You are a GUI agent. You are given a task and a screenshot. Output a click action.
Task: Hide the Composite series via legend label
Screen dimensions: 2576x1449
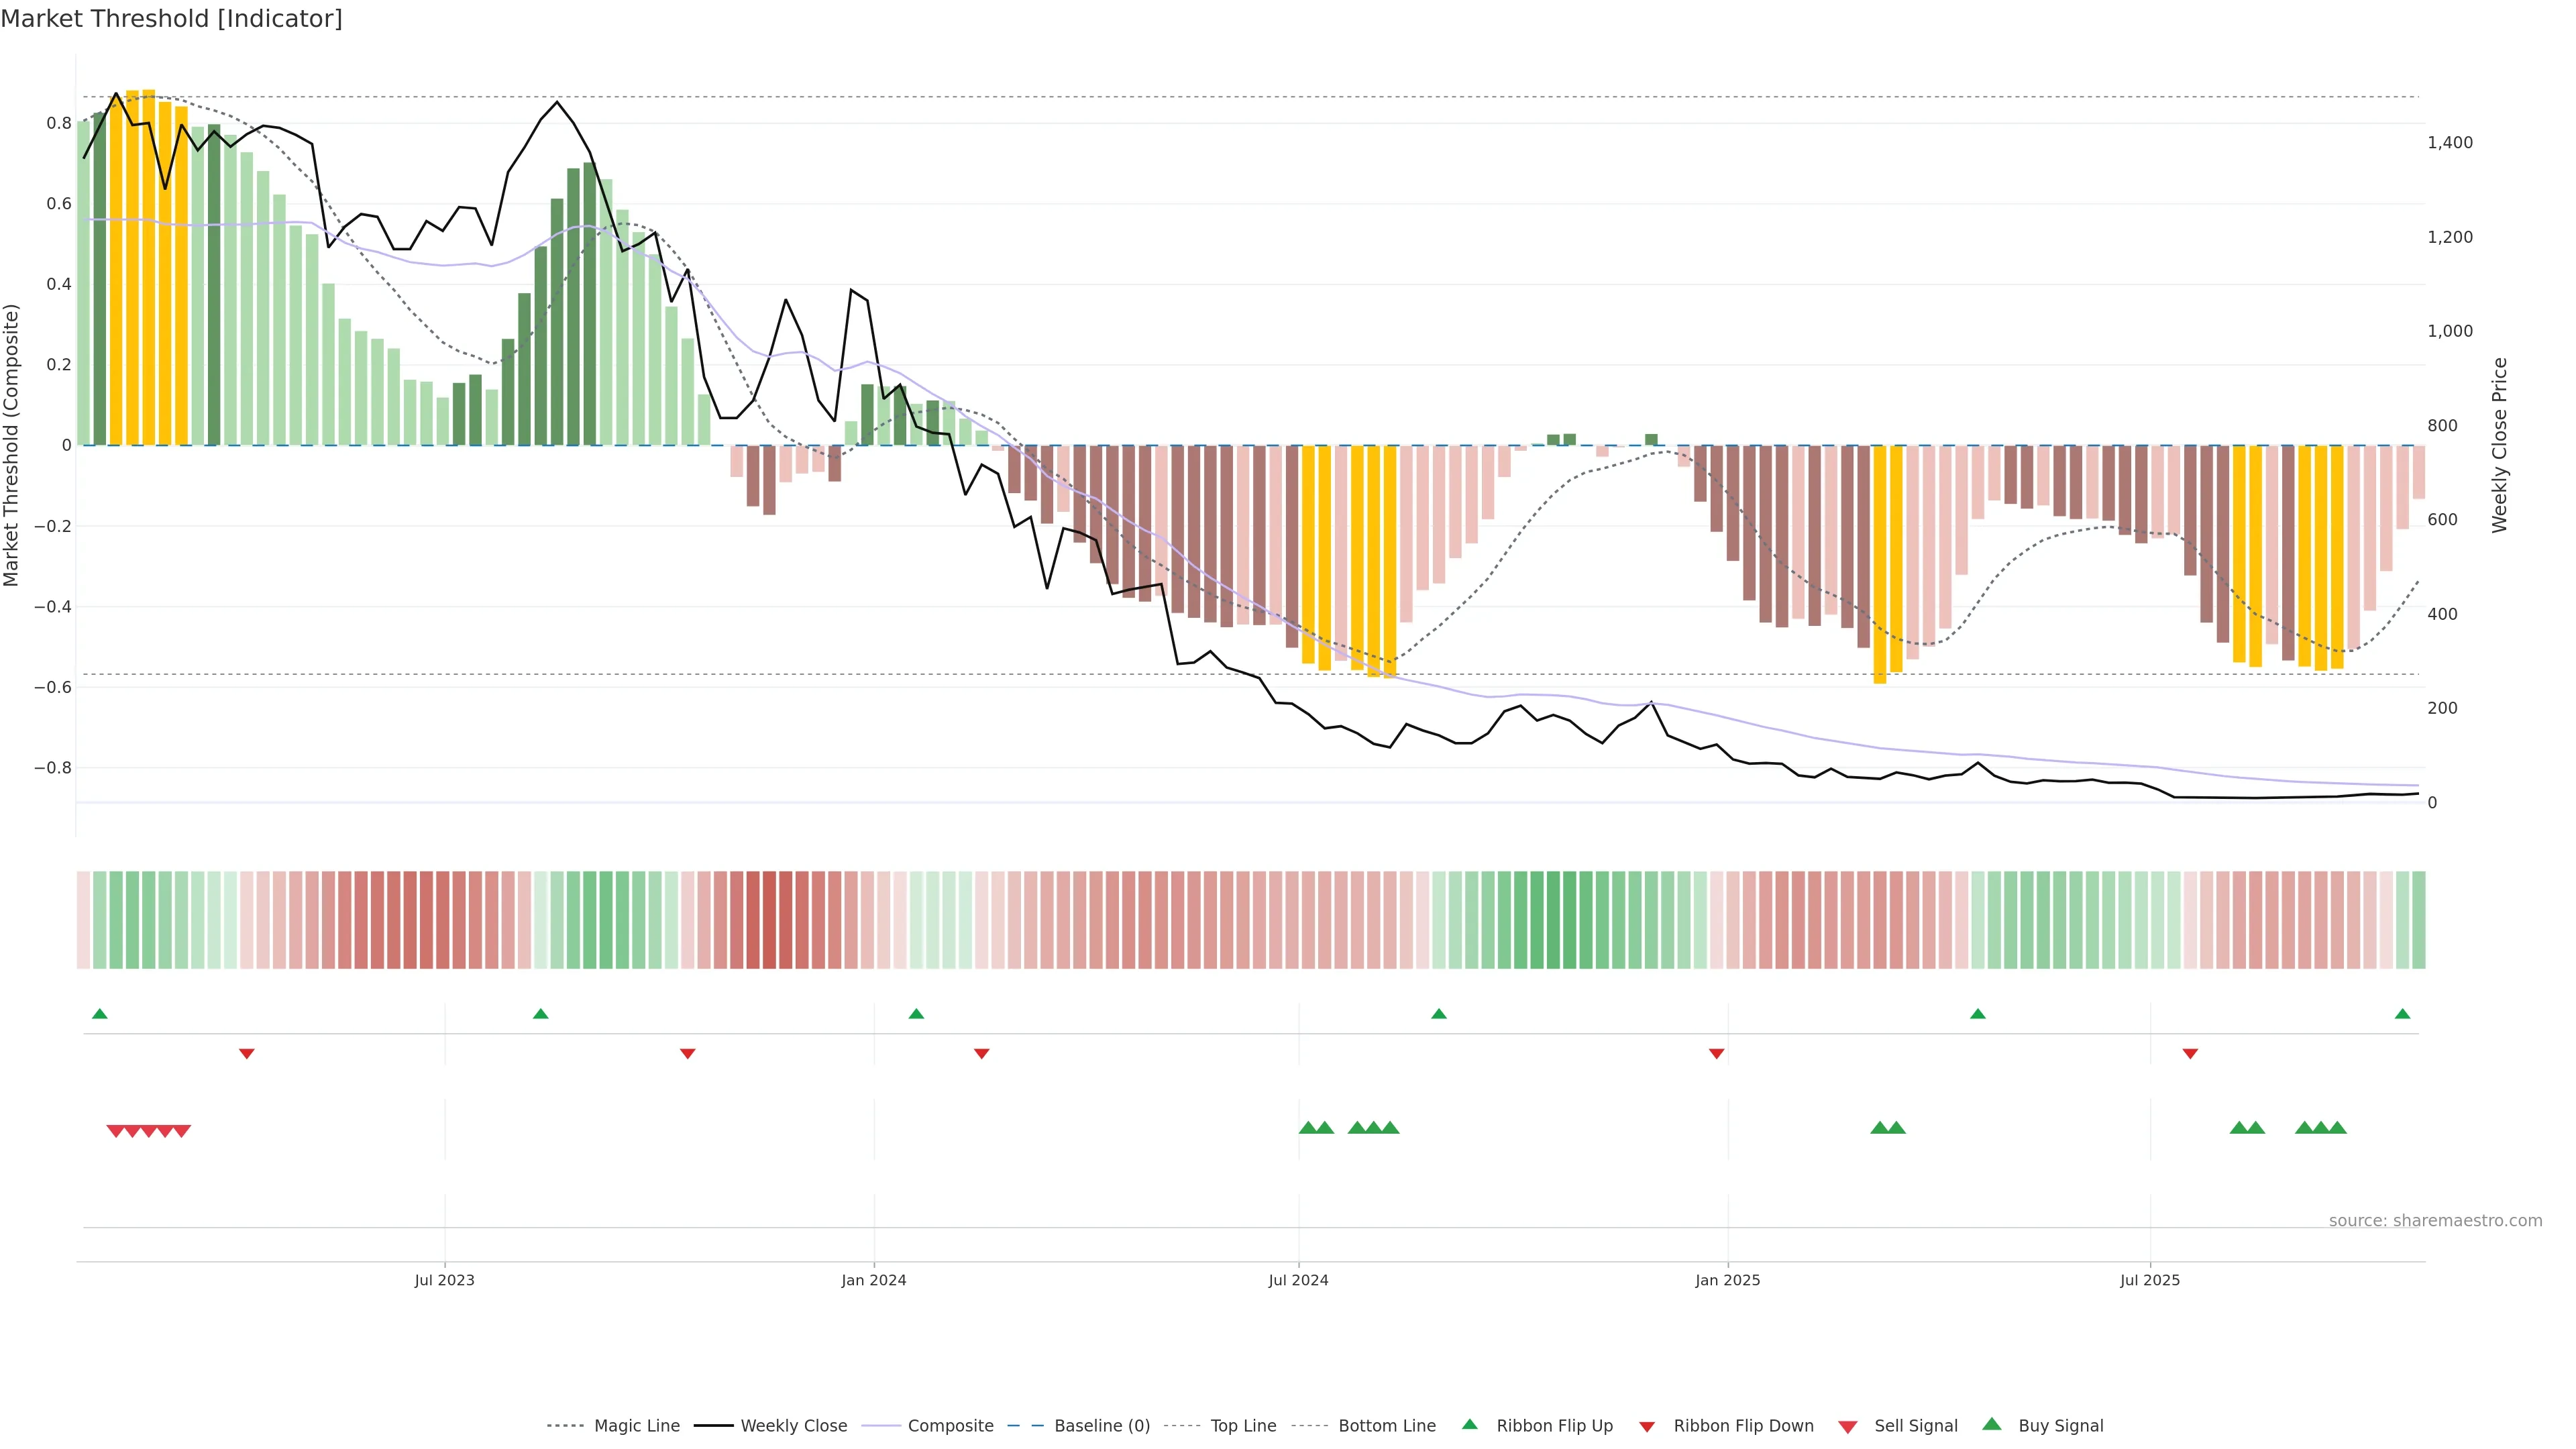[950, 1426]
